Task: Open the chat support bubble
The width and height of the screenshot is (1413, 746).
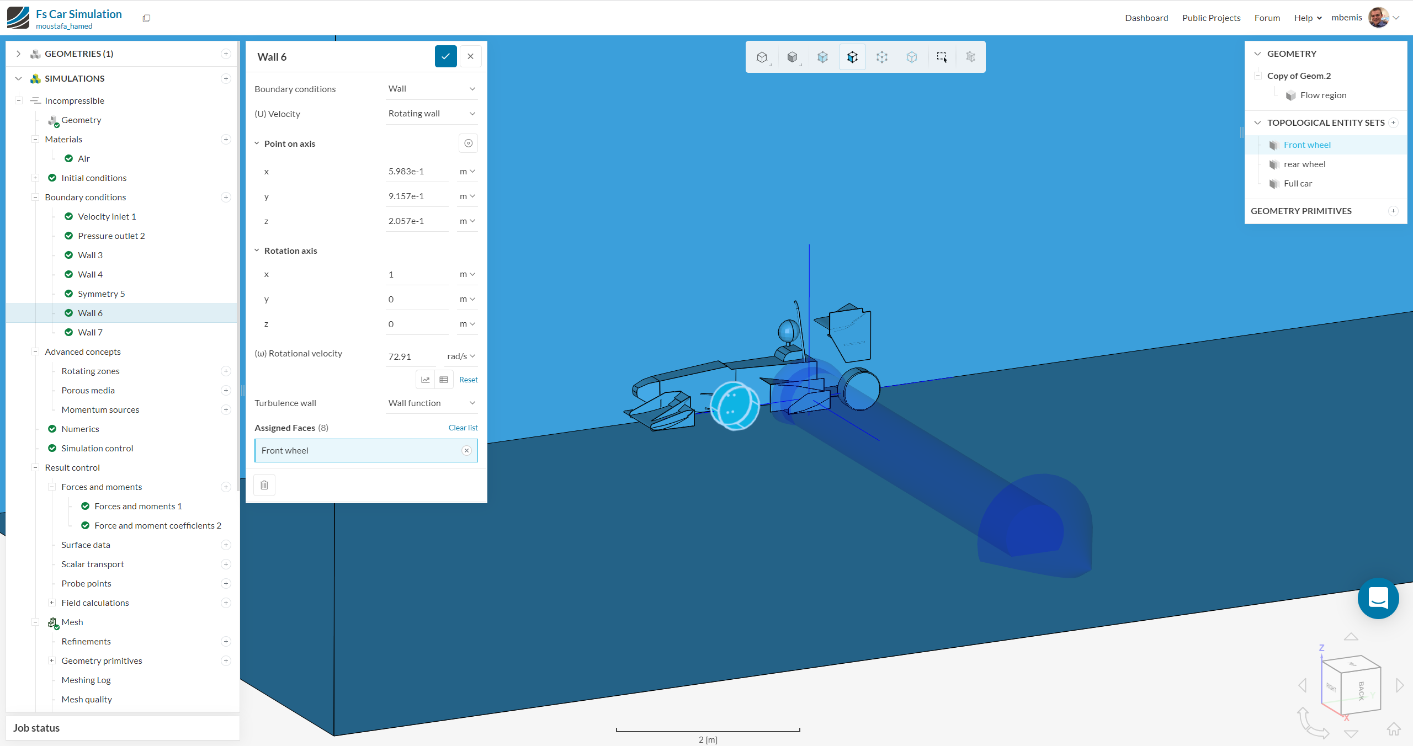Action: (1378, 598)
